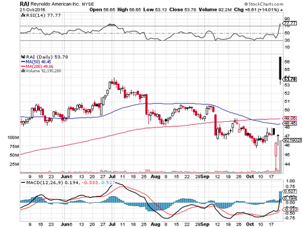Screen dimensions: 302x228
Task: Click the 77.77 RSI tag on right axis
Action: (290, 23)
